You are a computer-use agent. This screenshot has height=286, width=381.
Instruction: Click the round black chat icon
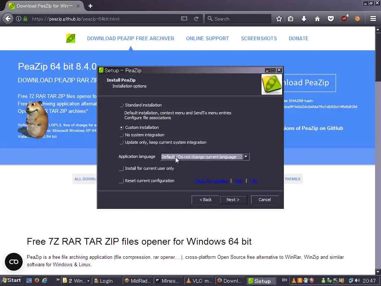click(14, 262)
